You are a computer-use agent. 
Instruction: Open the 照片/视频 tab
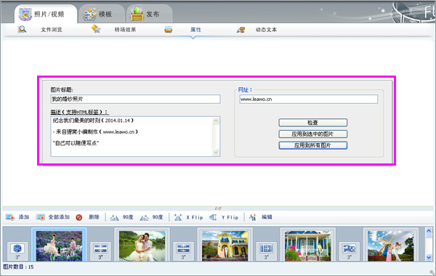[x=46, y=14]
